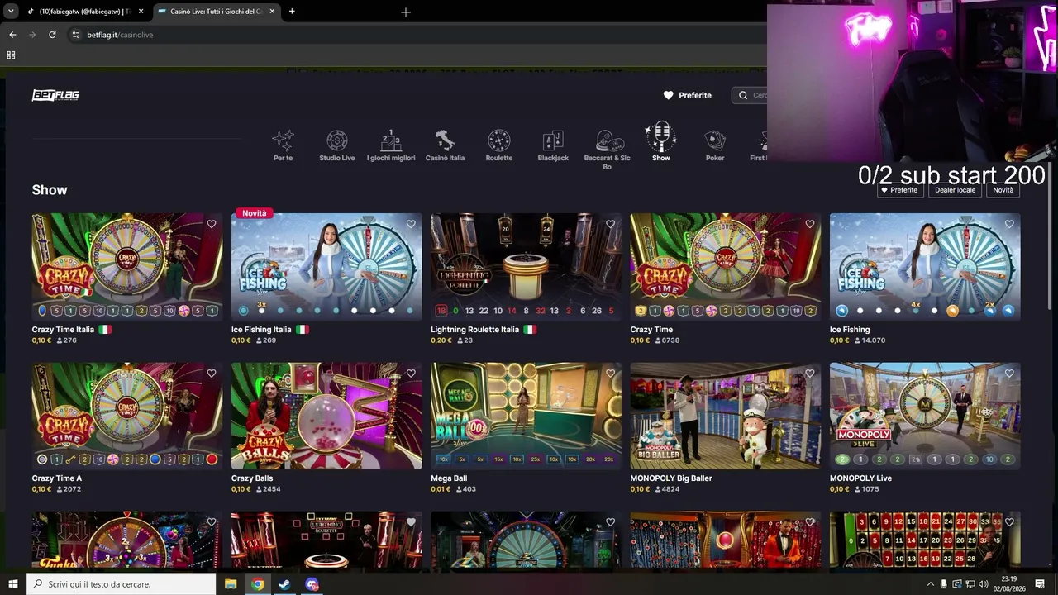The height and width of the screenshot is (595, 1058).
Task: Open File Explorer from taskbar
Action: [231, 584]
